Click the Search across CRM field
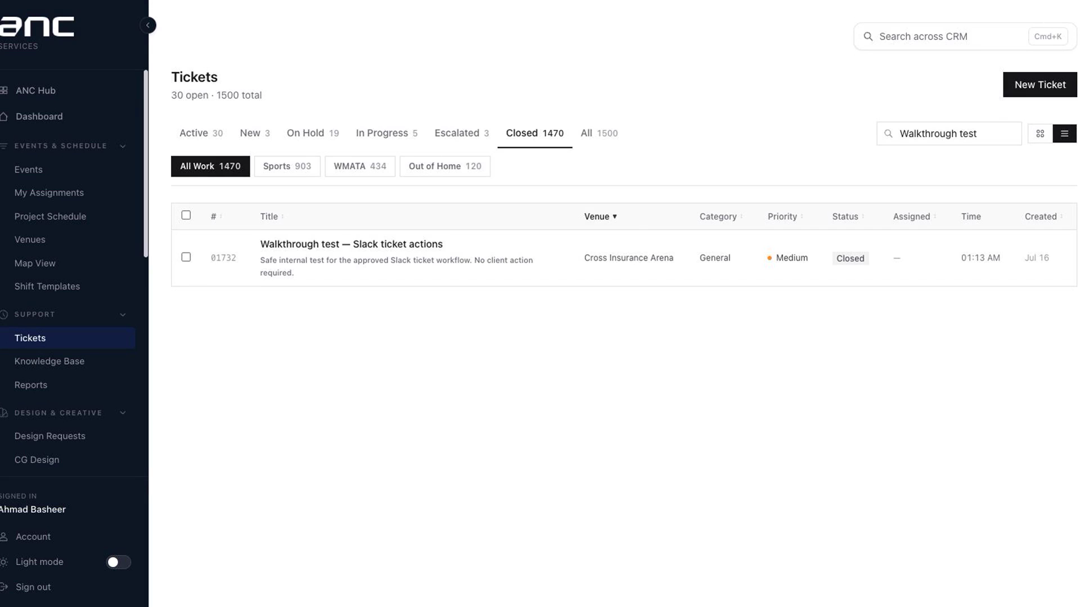Viewport: 1080px width, 607px height. click(x=965, y=37)
